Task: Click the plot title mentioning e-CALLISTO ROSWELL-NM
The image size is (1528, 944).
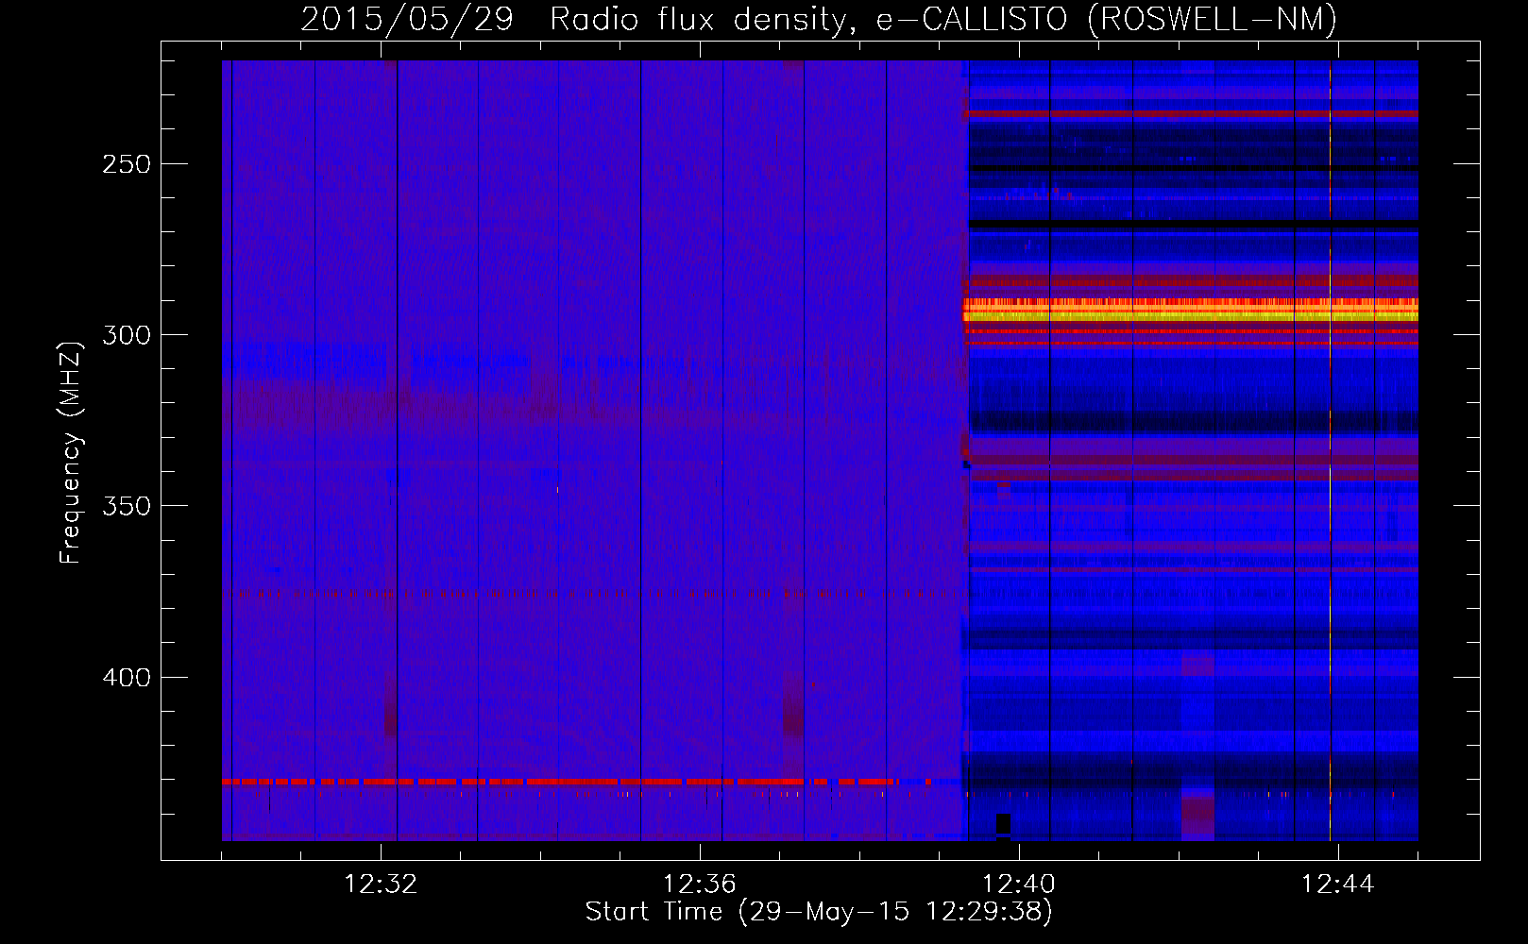Action: pos(819,19)
